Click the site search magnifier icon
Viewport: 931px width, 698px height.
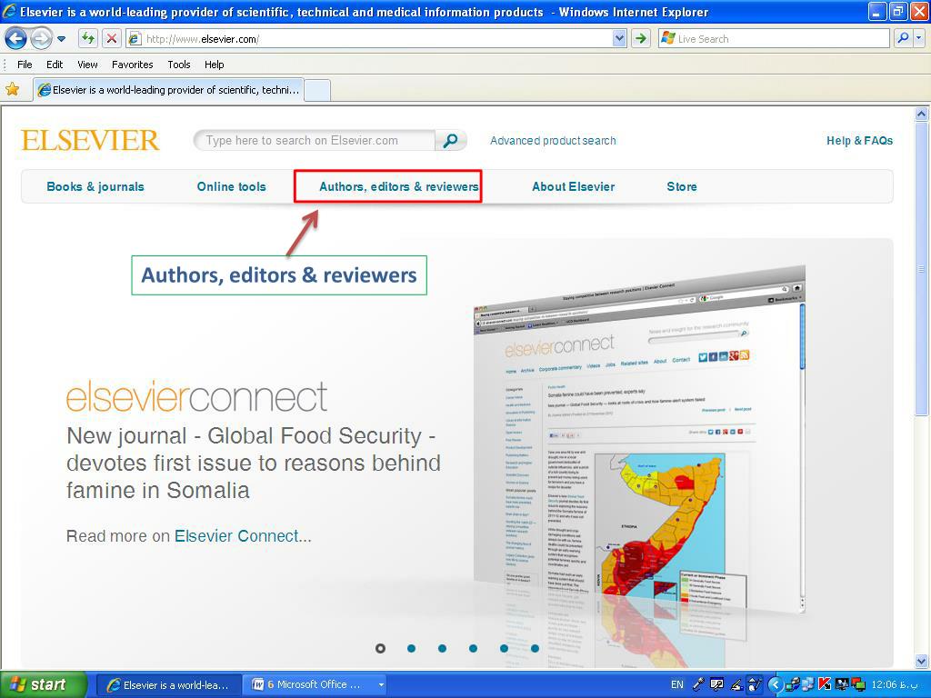(451, 141)
